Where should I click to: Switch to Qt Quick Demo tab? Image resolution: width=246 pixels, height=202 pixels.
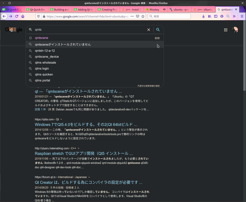[x=36, y=9]
